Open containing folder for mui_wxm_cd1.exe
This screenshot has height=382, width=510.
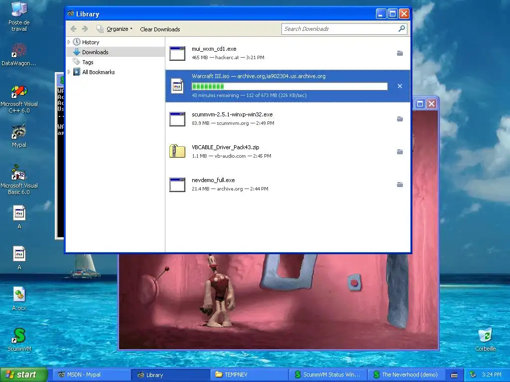pyautogui.click(x=400, y=53)
